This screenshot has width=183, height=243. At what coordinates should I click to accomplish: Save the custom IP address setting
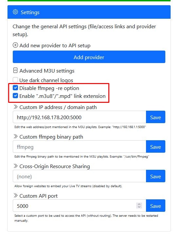pyautogui.click(x=156, y=117)
